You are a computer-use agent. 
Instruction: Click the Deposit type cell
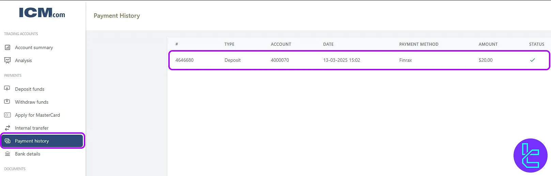tap(232, 60)
